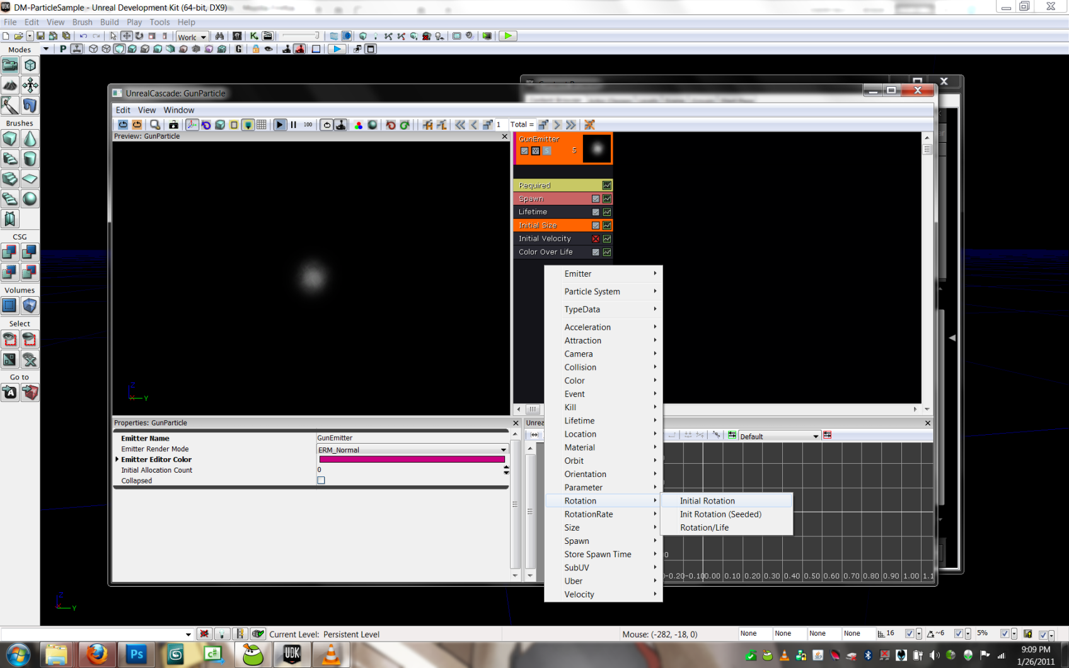1069x668 pixels.
Task: Select Init Rotation (Seeded) option
Action: pyautogui.click(x=726, y=514)
